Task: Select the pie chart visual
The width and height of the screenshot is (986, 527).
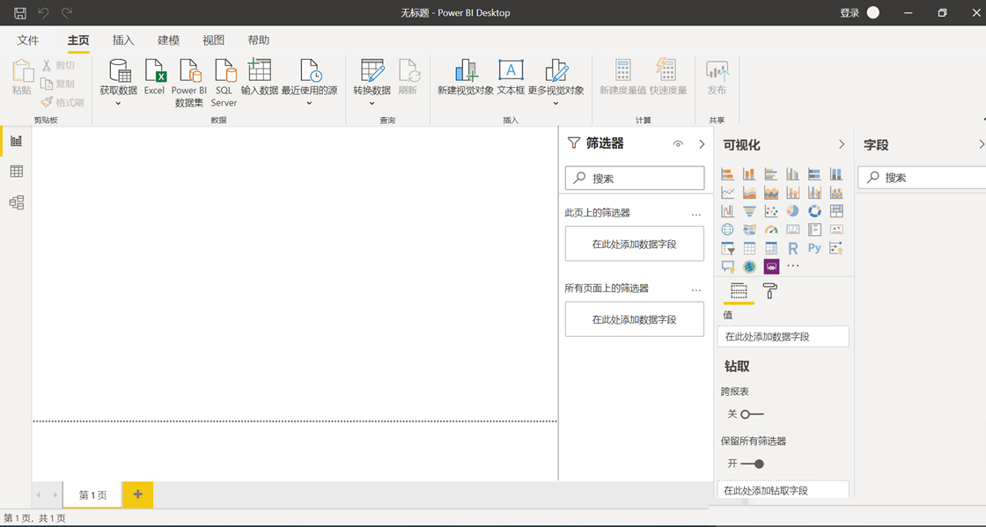Action: tap(793, 211)
